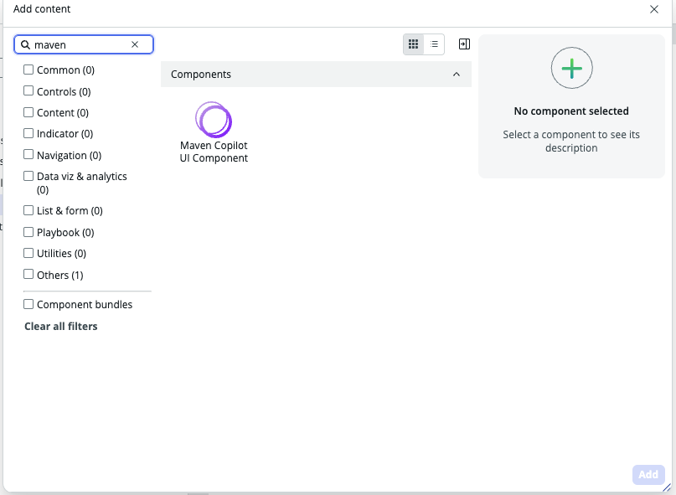Clear the maven search text
This screenshot has width=676, height=495.
click(x=134, y=44)
